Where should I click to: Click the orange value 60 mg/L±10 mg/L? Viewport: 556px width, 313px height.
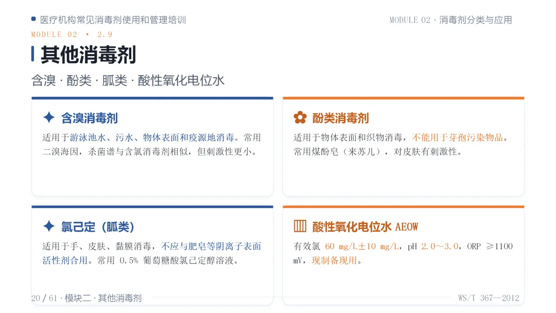[x=362, y=247]
